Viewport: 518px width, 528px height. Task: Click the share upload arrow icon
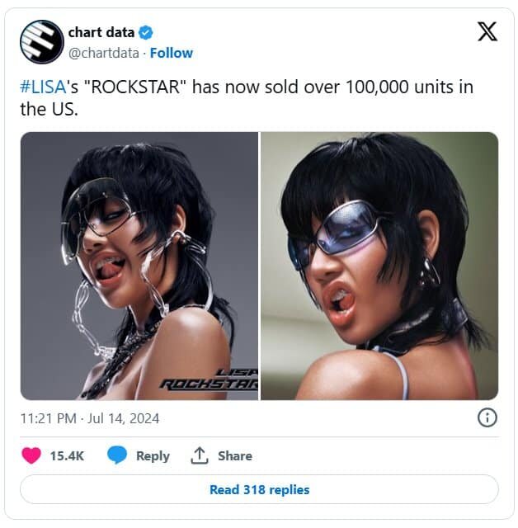(200, 455)
